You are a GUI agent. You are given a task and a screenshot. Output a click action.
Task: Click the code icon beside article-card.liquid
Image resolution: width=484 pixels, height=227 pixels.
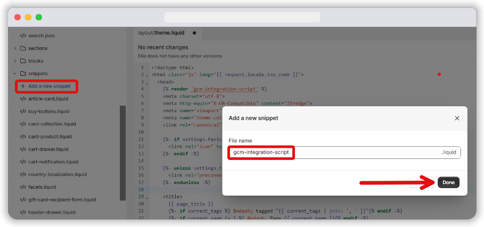(23, 99)
